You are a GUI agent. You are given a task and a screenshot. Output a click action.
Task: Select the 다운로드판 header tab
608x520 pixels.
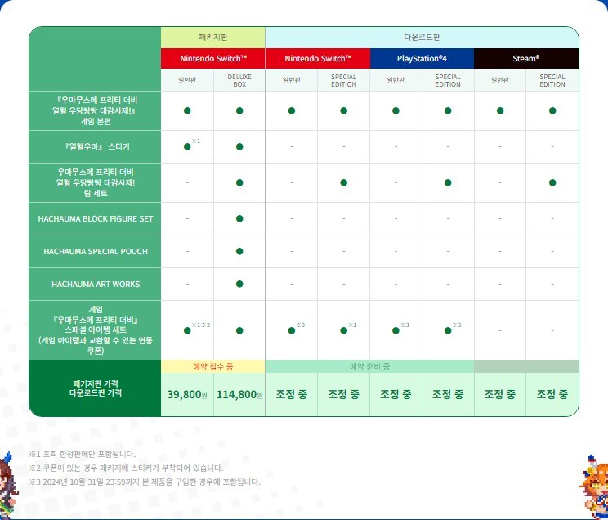coord(422,38)
